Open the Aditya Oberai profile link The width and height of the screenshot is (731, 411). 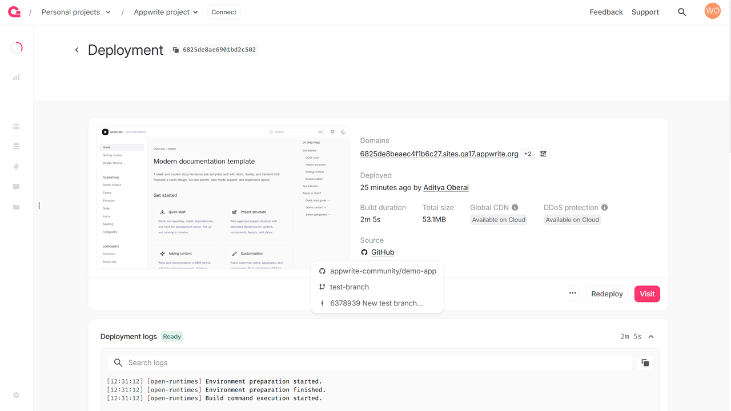pos(446,187)
